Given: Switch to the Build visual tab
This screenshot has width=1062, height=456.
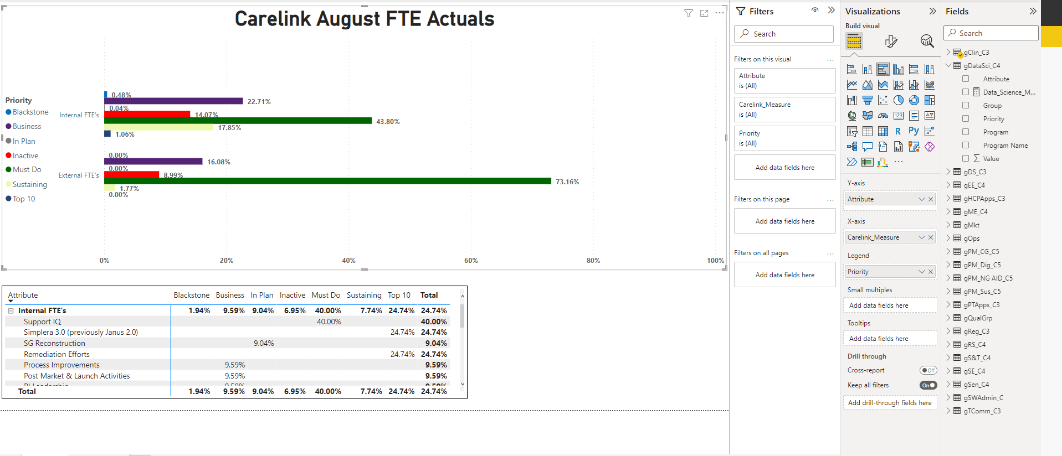Looking at the screenshot, I should tap(854, 41).
